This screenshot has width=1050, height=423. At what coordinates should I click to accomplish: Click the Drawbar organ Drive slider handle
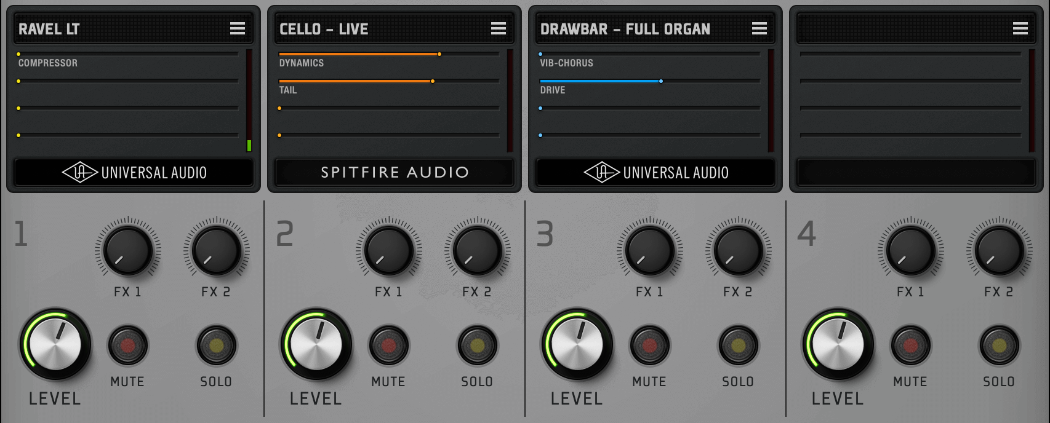661,81
